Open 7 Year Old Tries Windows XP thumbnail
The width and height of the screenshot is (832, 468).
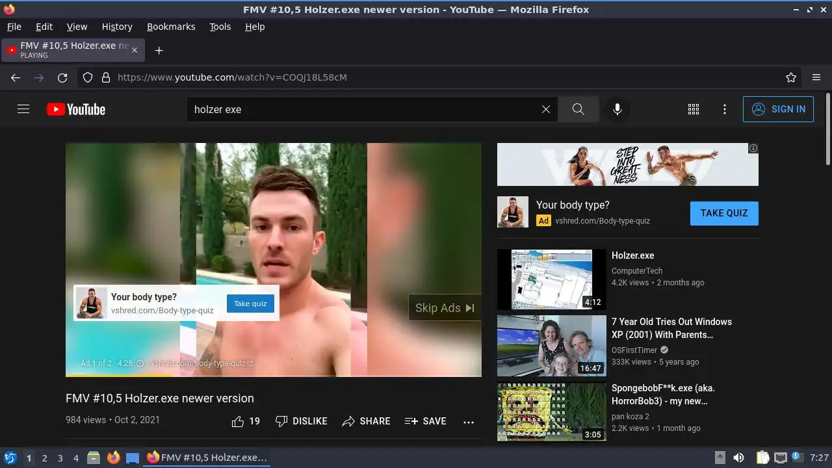(552, 346)
